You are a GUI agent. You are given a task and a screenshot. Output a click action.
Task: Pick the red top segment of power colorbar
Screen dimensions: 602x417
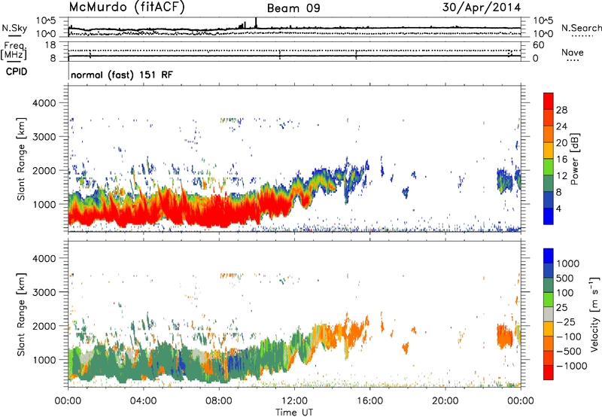[549, 102]
